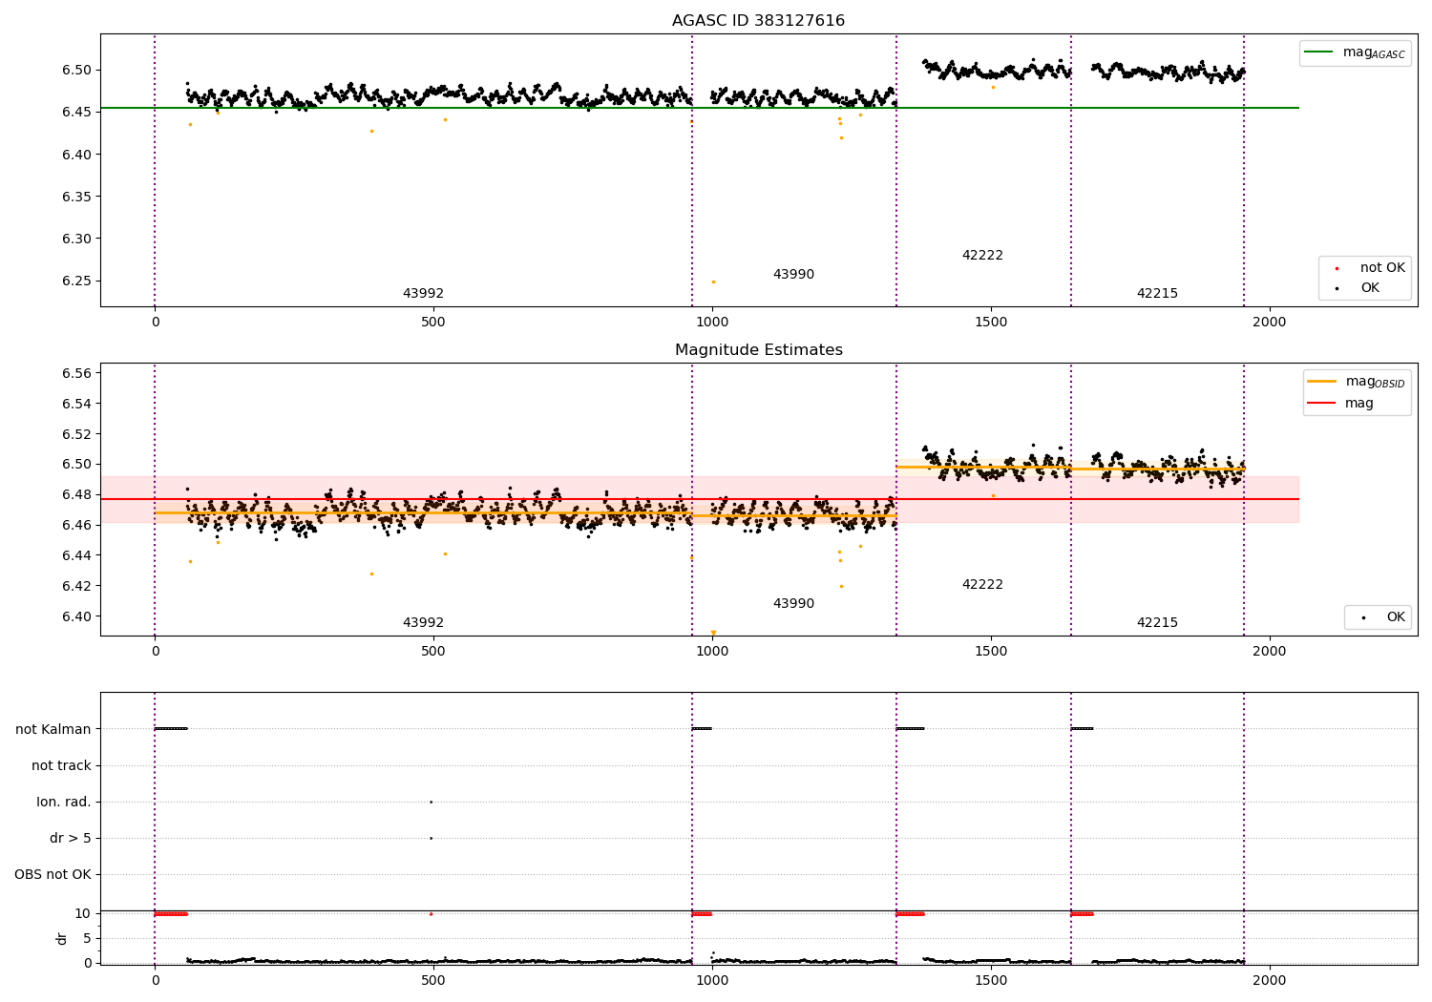Click obsid label 43992 in the top plot

pos(423,294)
